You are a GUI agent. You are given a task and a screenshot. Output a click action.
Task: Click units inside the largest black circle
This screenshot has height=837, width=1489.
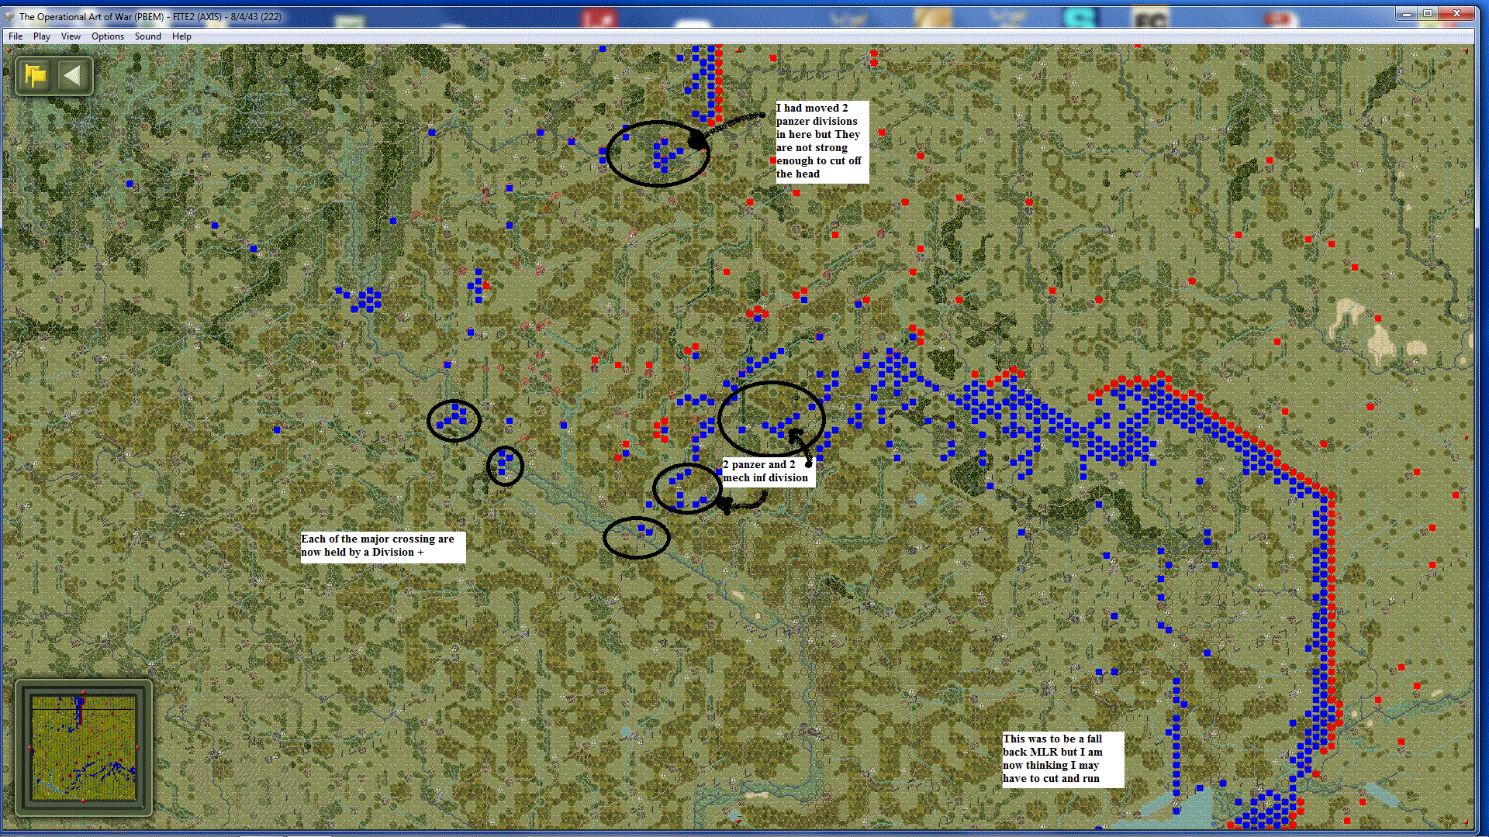click(x=779, y=426)
